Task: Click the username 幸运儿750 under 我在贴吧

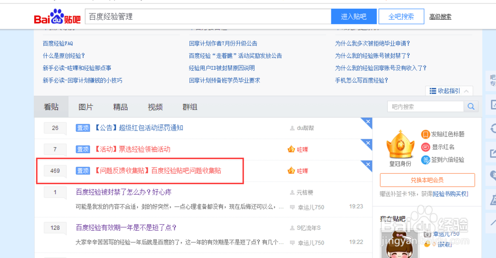Action: pos(446,234)
